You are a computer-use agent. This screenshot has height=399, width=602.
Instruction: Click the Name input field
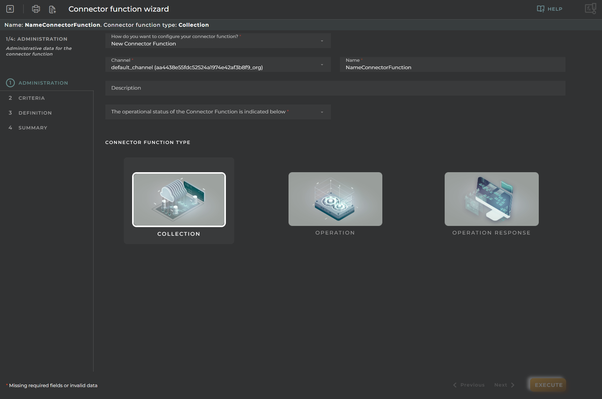pyautogui.click(x=452, y=64)
